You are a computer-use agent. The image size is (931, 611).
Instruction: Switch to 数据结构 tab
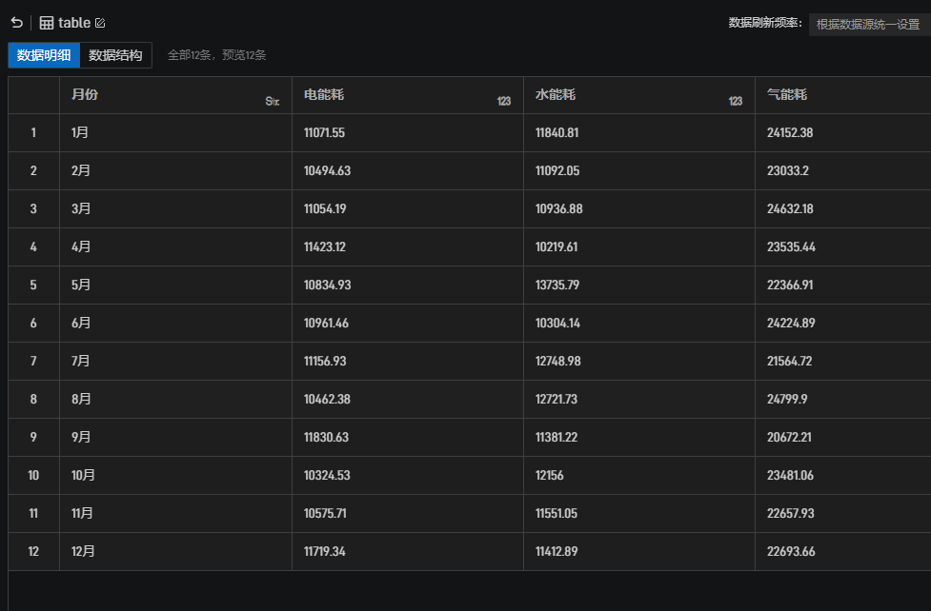(116, 55)
